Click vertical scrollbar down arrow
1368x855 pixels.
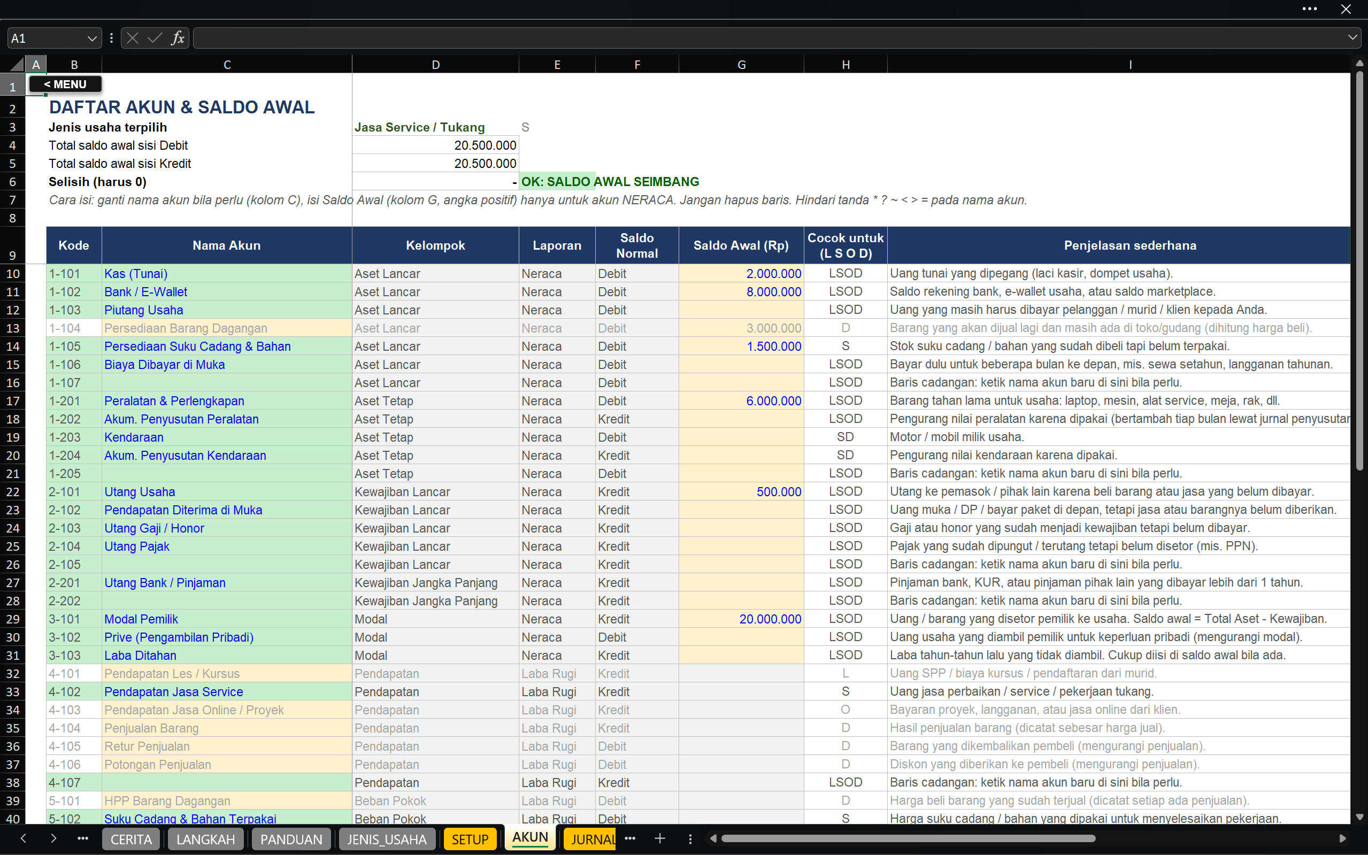point(1359,817)
